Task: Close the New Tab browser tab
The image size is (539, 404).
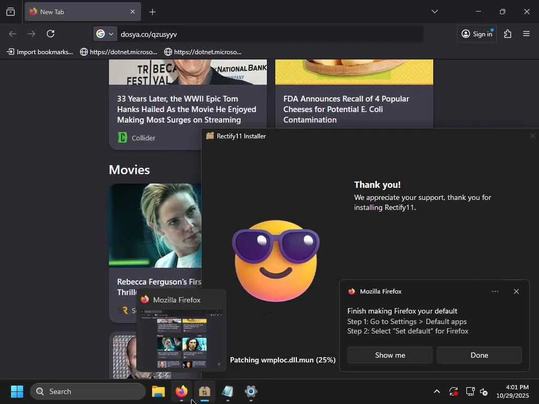Action: point(133,12)
